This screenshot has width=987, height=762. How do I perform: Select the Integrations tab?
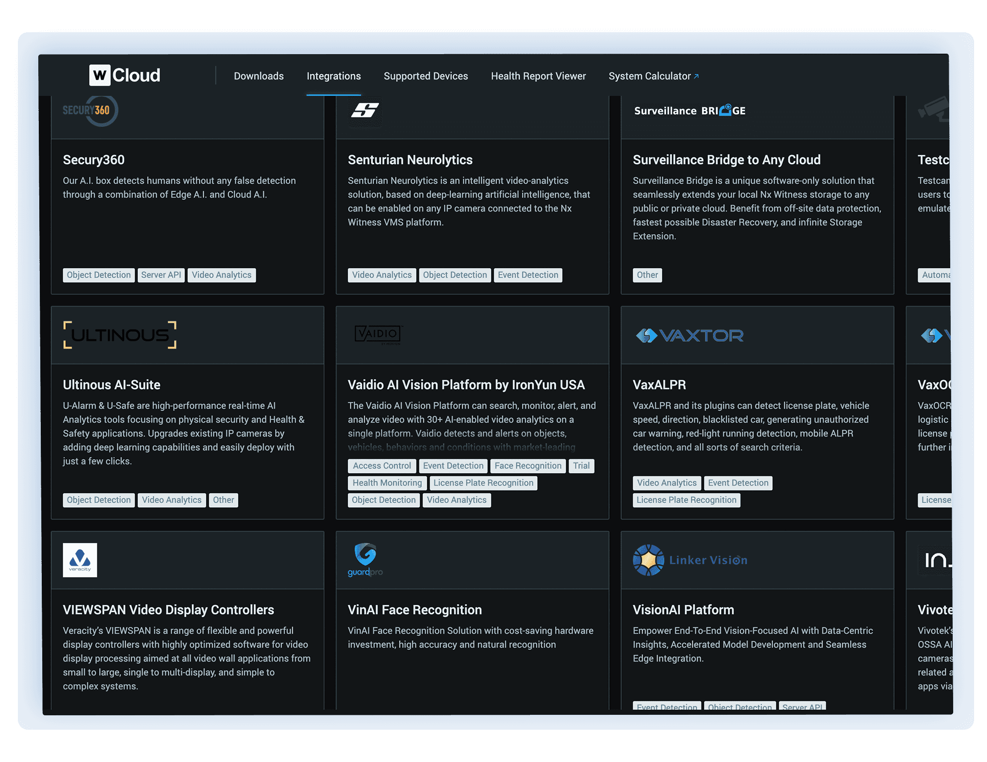click(x=333, y=76)
